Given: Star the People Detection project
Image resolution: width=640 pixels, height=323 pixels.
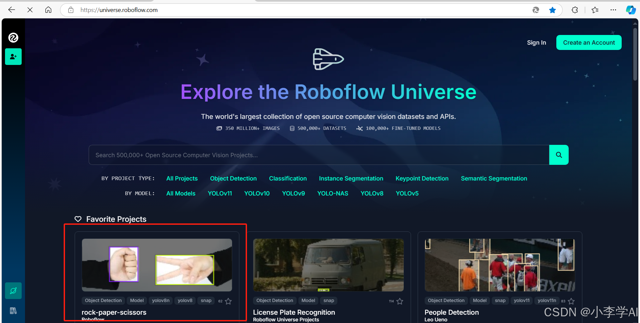Looking at the screenshot, I should point(571,301).
